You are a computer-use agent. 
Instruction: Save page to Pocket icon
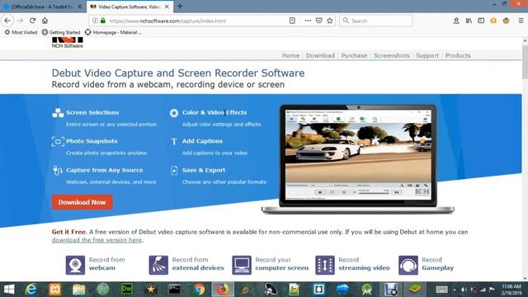[x=319, y=21]
